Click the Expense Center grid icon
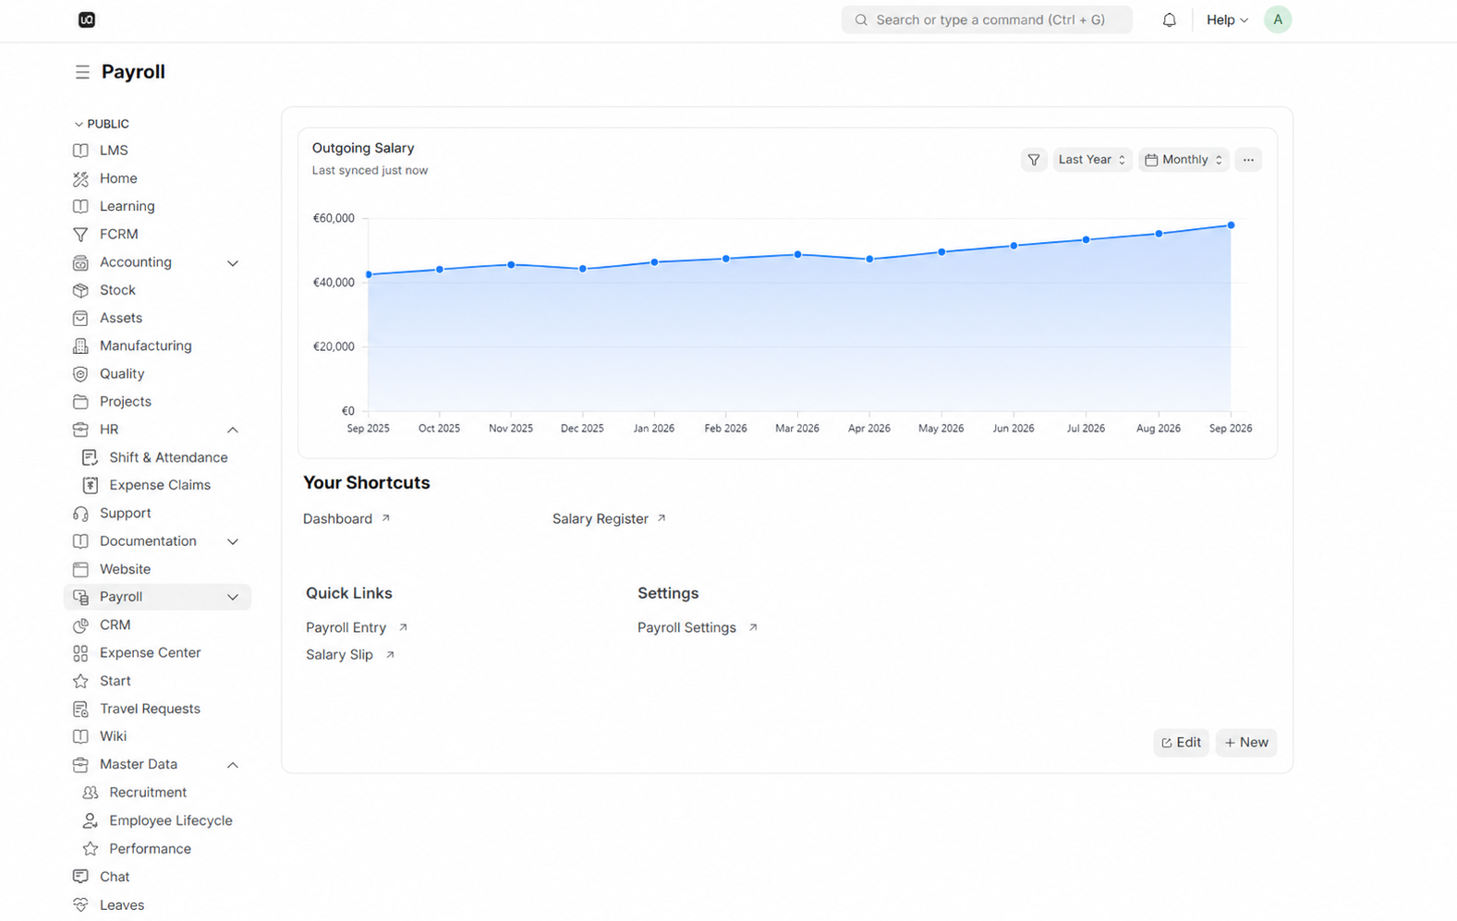This screenshot has width=1457, height=921. (80, 653)
